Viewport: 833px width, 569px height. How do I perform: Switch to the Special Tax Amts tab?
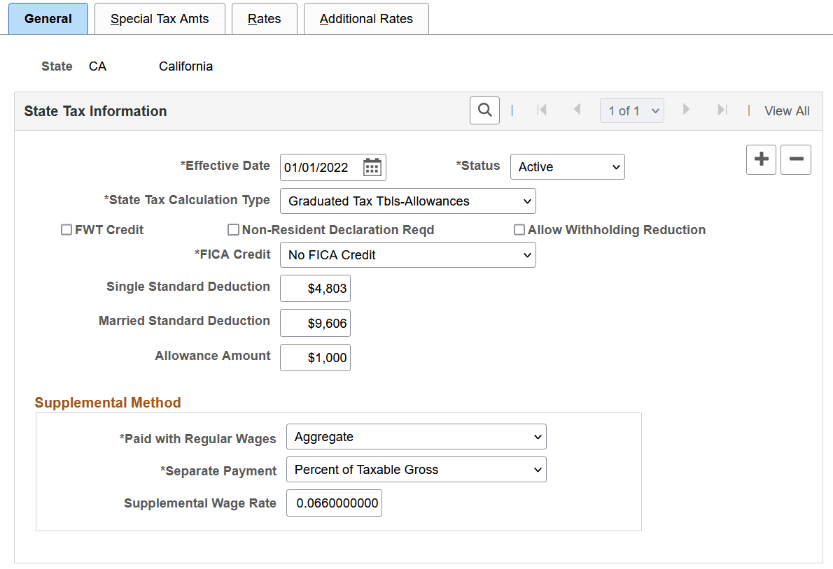160,19
